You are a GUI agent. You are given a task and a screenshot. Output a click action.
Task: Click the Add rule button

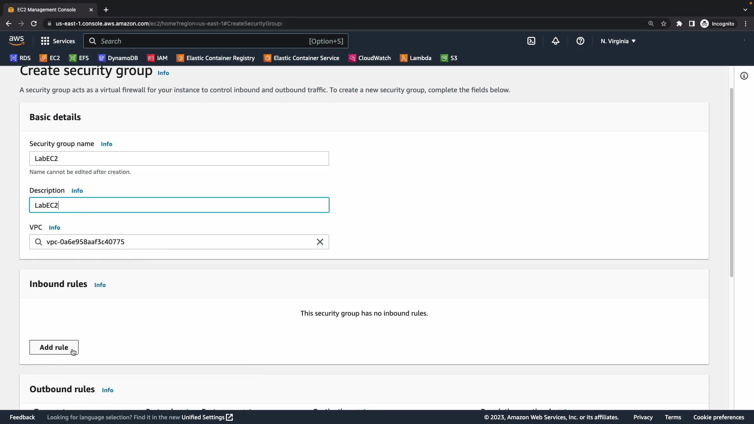click(x=54, y=347)
